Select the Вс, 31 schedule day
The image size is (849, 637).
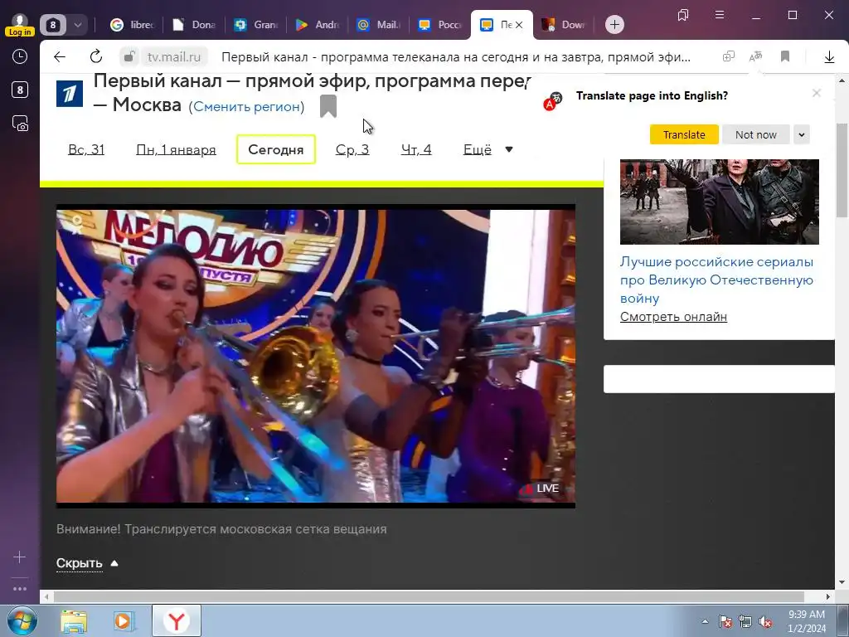point(86,149)
